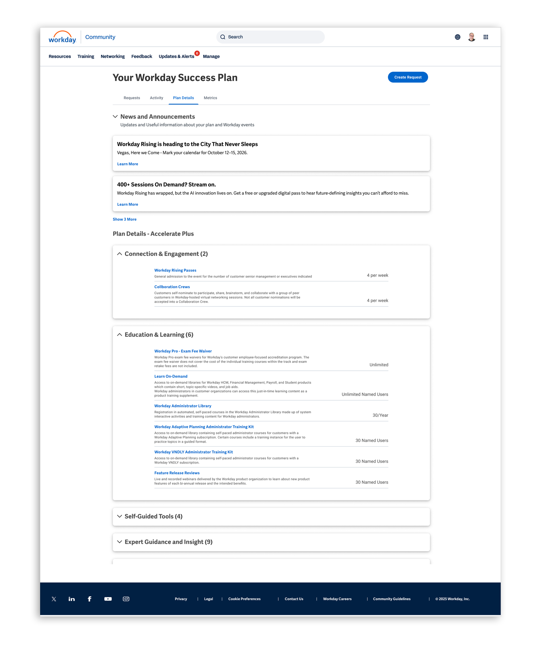The width and height of the screenshot is (553, 645).
Task: Open the Learn On-Demand link
Action: [171, 376]
